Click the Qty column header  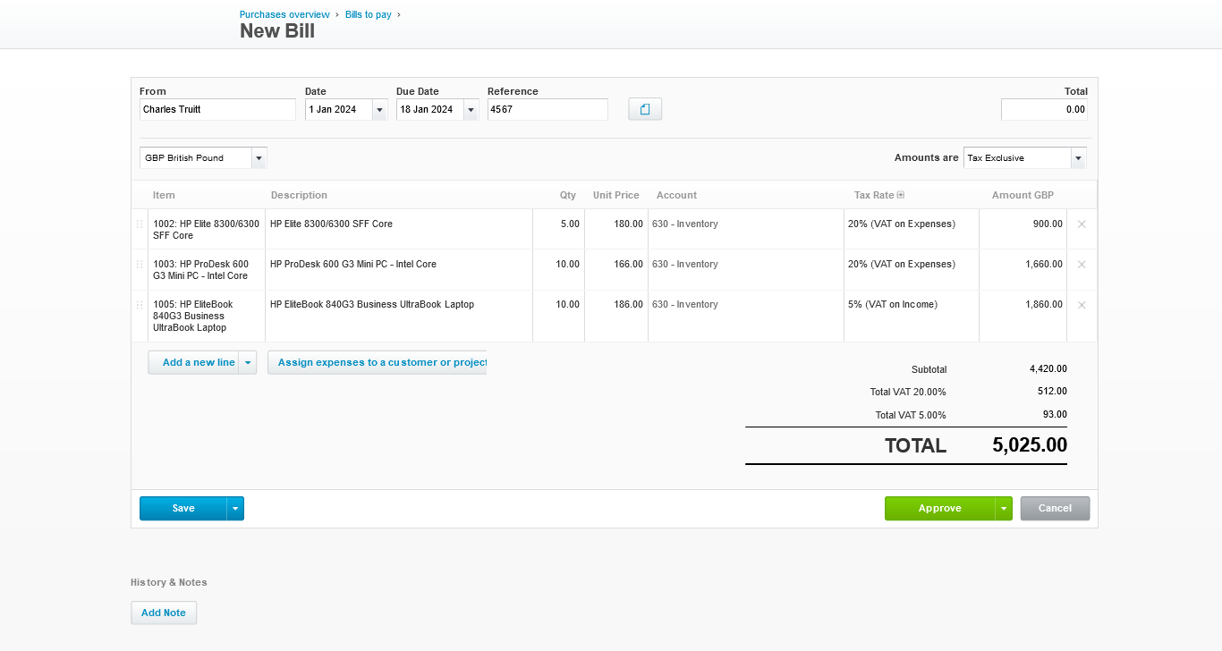coord(568,195)
